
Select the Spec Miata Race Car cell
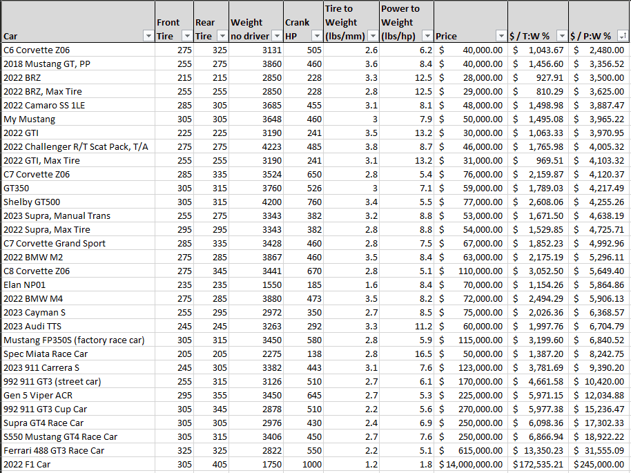pyautogui.click(x=78, y=354)
